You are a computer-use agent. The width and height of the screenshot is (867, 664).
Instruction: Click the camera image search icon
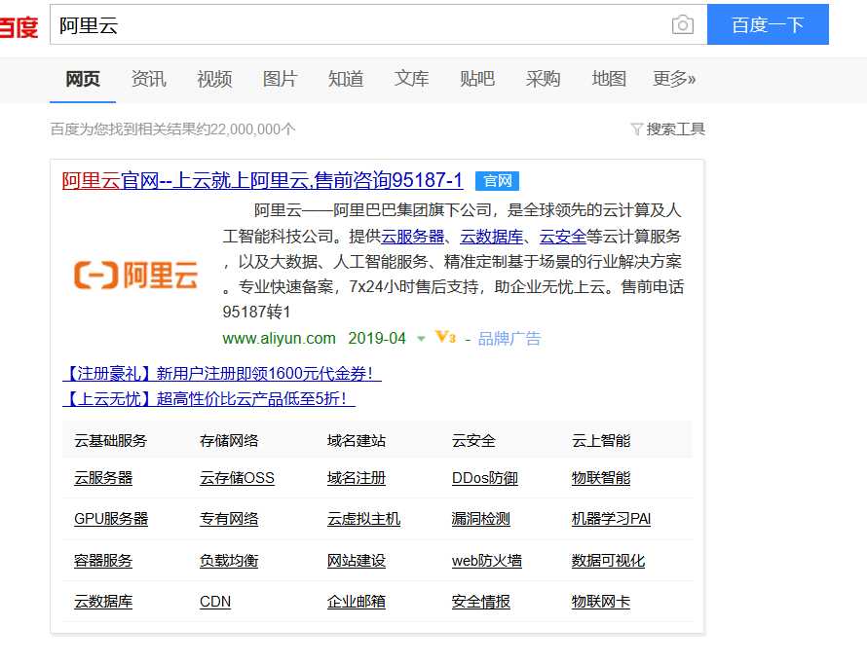[x=682, y=25]
